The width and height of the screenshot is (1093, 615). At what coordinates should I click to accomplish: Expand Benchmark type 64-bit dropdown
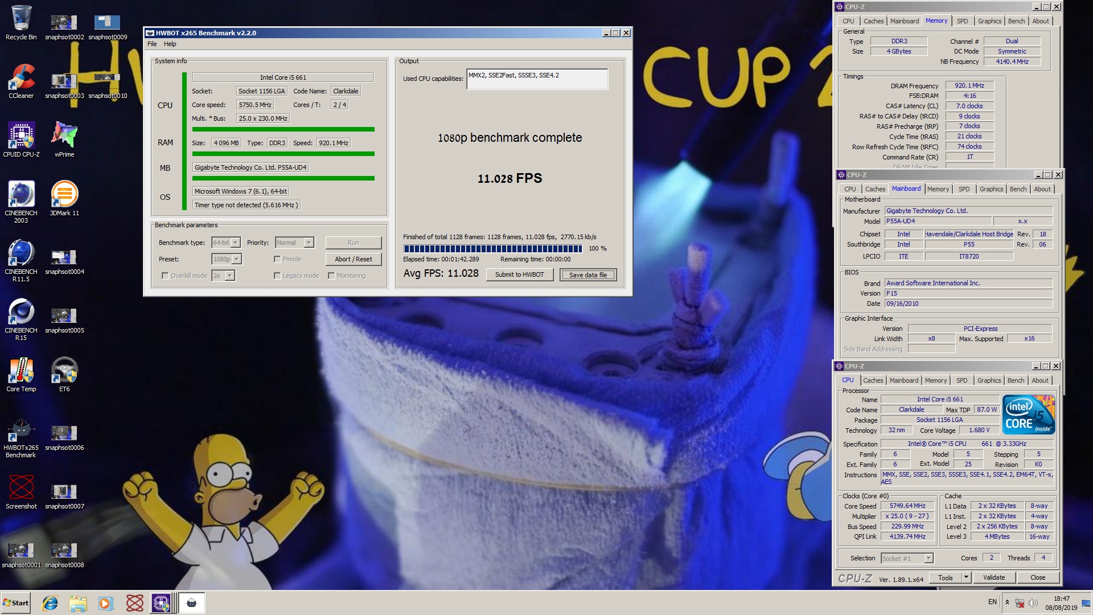pyautogui.click(x=236, y=243)
